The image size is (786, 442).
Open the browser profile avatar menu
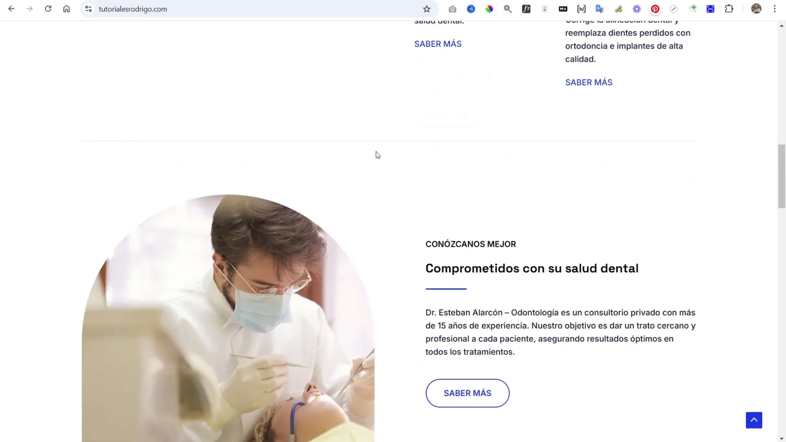(756, 9)
